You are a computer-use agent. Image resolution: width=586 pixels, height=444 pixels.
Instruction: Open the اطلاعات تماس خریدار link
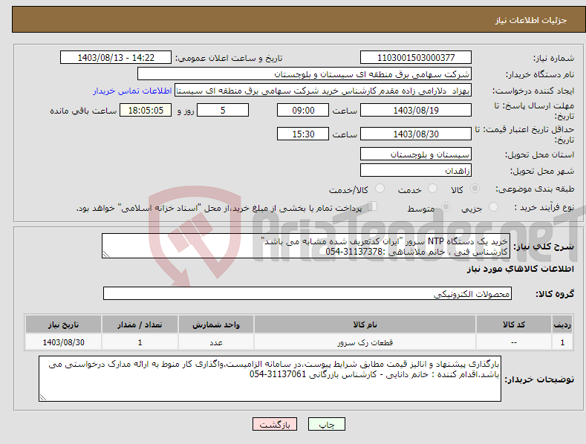point(132,91)
